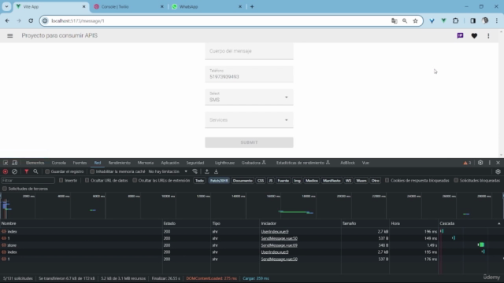This screenshot has width=504, height=283.
Task: Switch to Console | Twilio browser tab
Action: pyautogui.click(x=128, y=6)
